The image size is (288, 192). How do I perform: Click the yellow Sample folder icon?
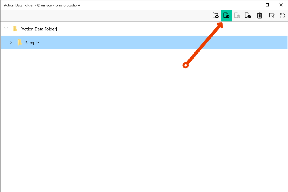[x=19, y=42]
